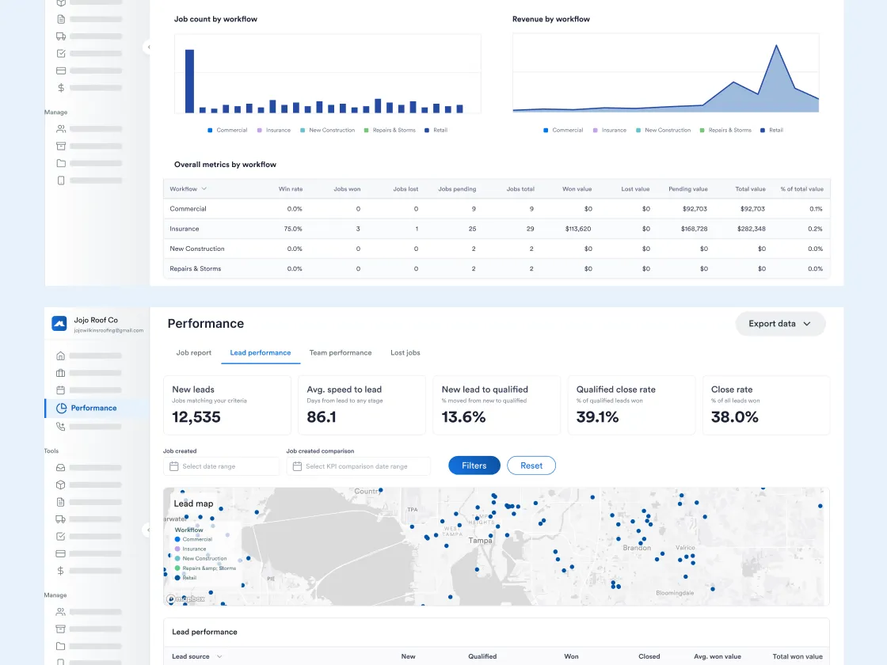
Task: Sort table by Workflow column chevron
Action: click(x=204, y=189)
